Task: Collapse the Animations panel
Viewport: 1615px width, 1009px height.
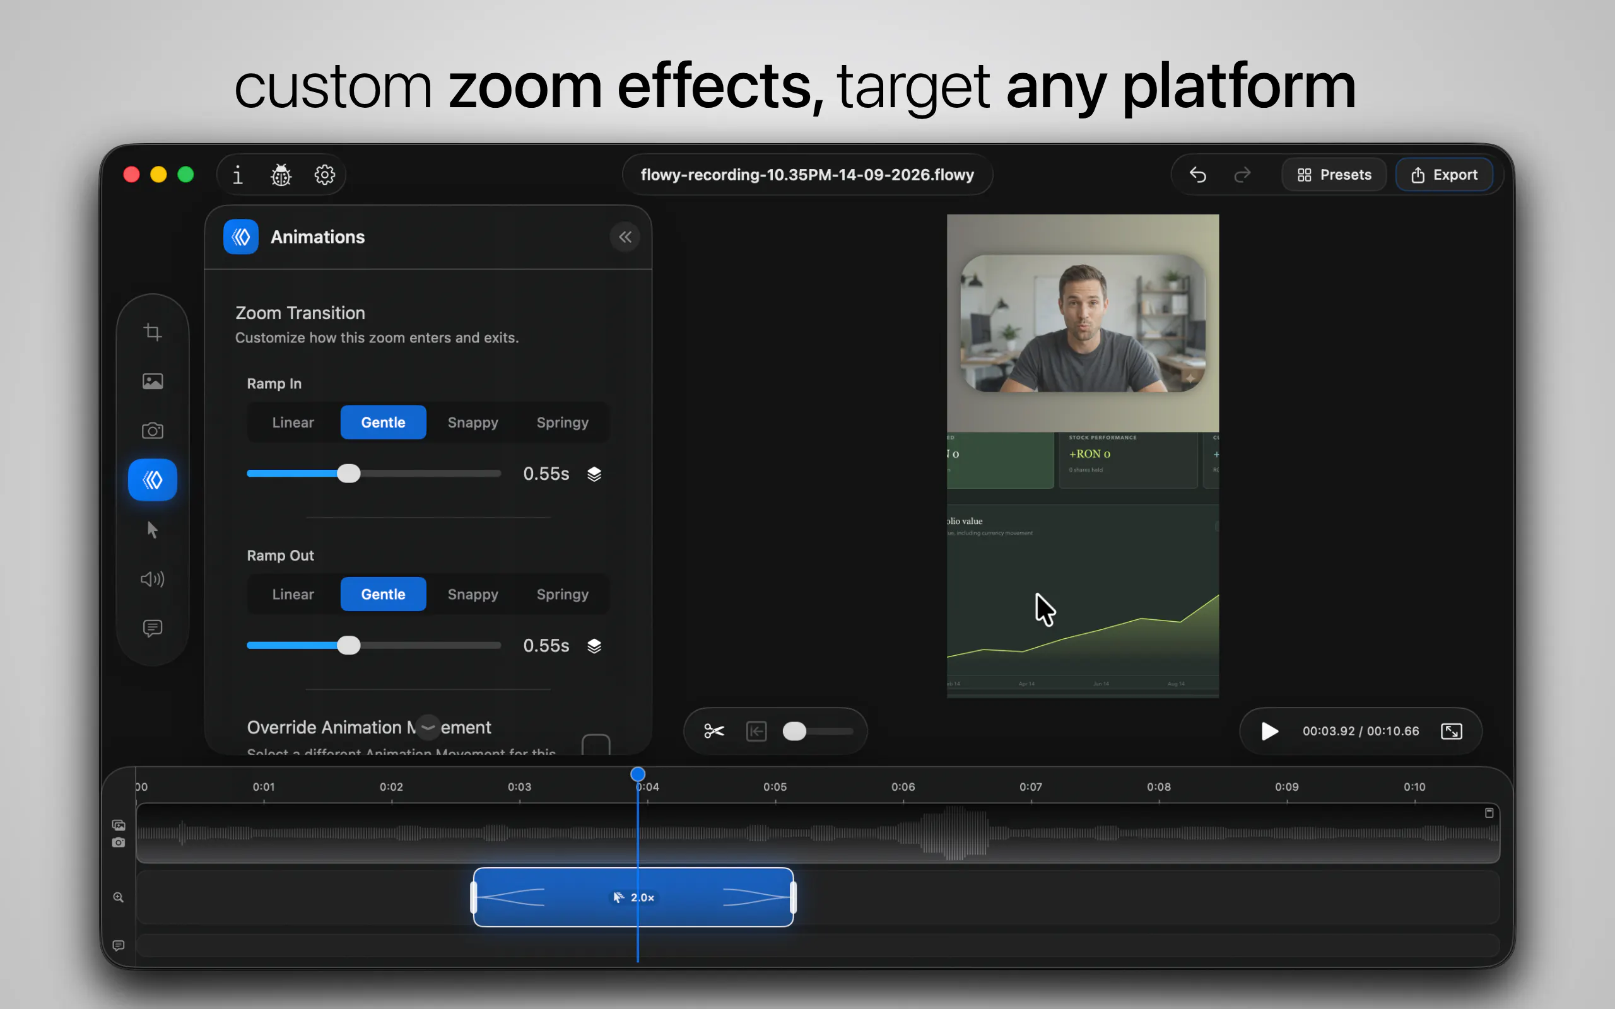Action: coord(625,237)
